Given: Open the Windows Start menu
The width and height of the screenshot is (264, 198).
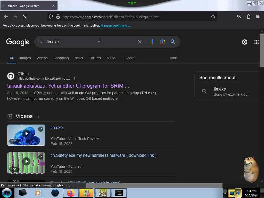Looking at the screenshot, I should click(7, 193).
